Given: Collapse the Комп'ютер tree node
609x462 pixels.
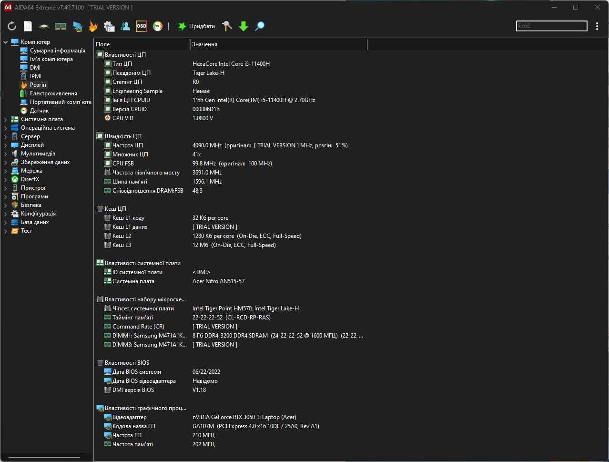Looking at the screenshot, I should tap(5, 42).
